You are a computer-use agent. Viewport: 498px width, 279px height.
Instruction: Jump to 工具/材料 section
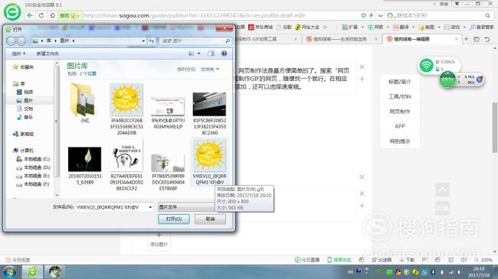tap(399, 97)
